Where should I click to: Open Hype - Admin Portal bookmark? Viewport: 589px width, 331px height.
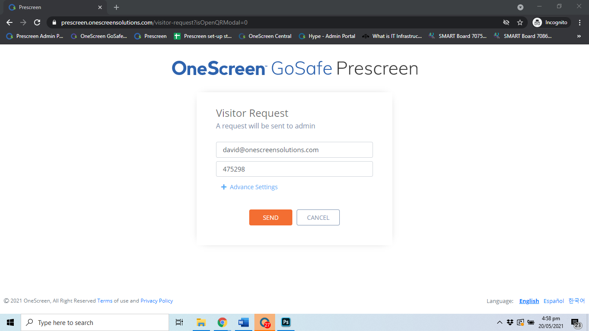327,36
